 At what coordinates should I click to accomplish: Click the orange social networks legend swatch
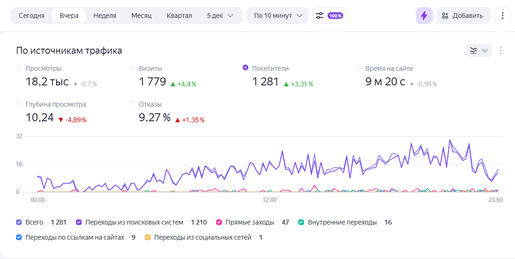[x=148, y=237]
